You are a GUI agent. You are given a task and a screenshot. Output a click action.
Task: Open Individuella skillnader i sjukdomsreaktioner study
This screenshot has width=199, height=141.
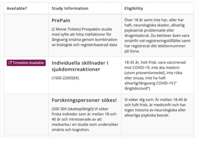tap(80, 66)
